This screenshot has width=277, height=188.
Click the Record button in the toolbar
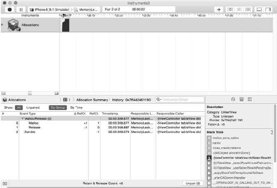point(10,9)
